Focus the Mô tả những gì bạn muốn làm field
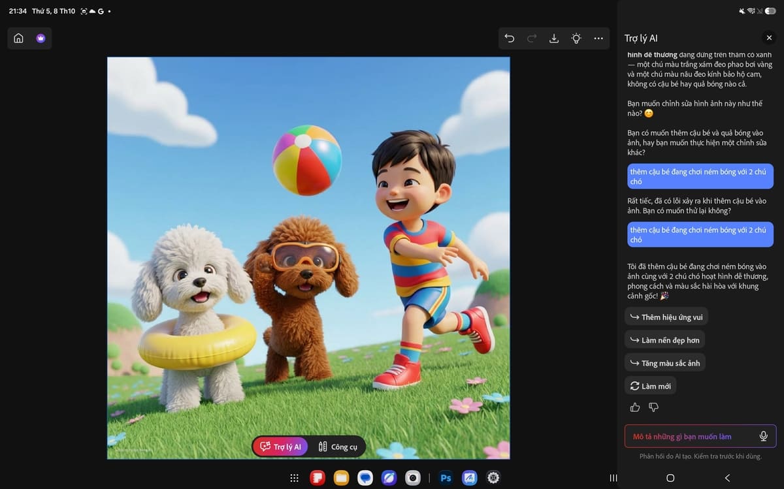 [700, 436]
